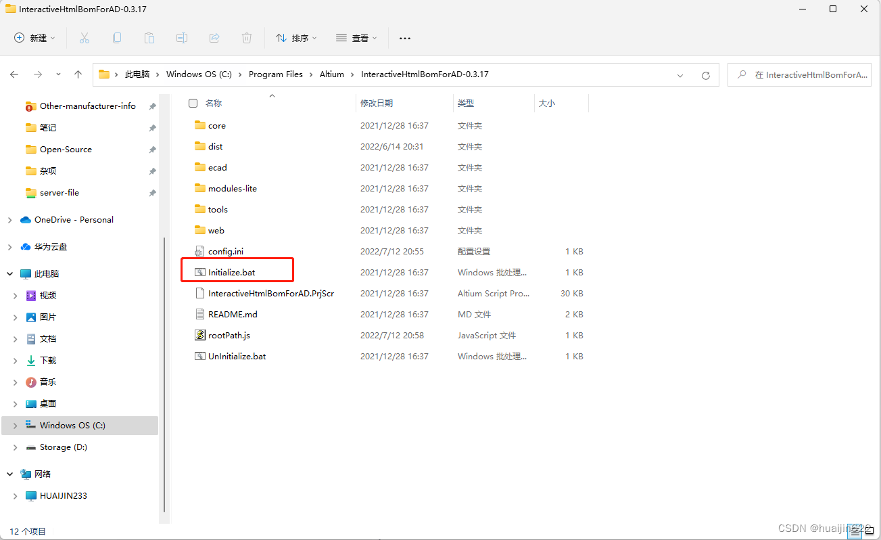Click Windows OS (C:) in address breadcrumb
Screen dimensions: 881x540
pos(199,74)
